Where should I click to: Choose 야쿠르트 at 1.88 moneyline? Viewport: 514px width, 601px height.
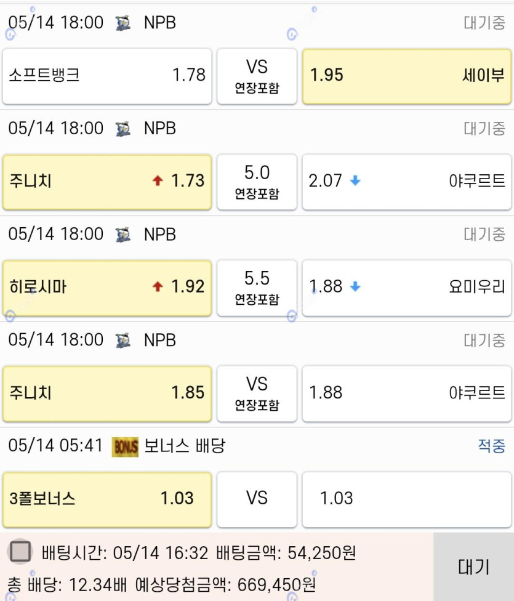point(407,393)
